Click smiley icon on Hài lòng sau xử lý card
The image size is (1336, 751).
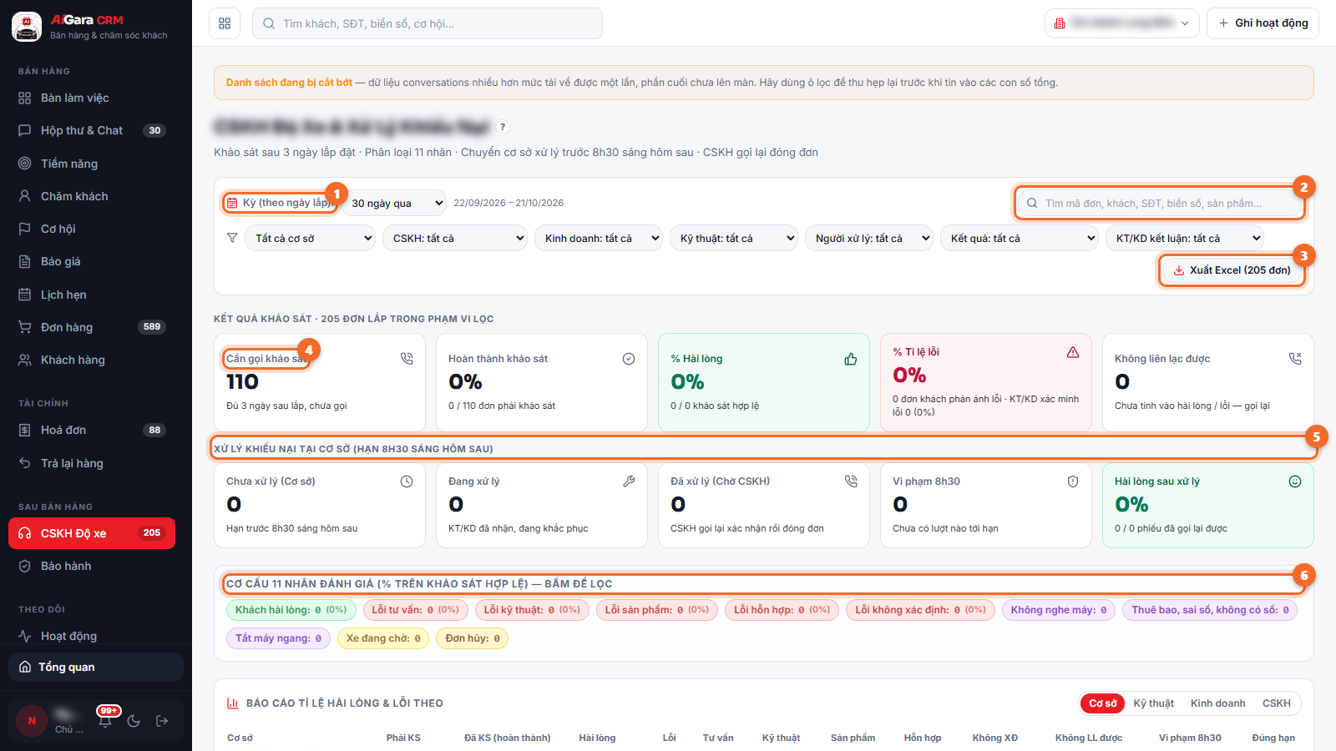click(1295, 481)
